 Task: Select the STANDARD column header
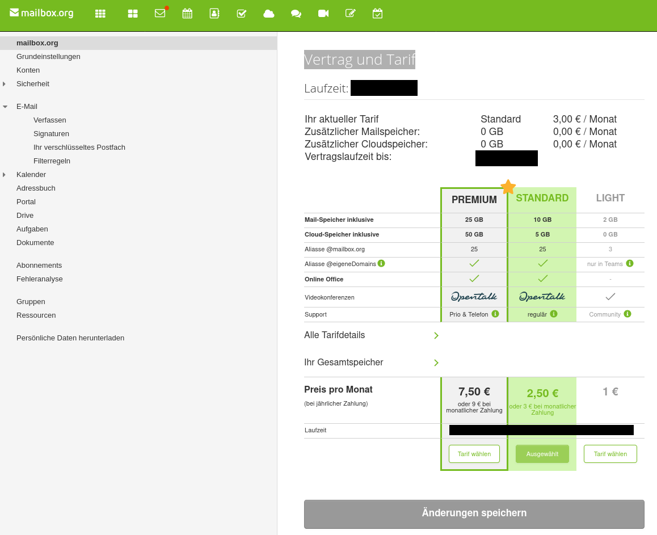click(x=542, y=198)
